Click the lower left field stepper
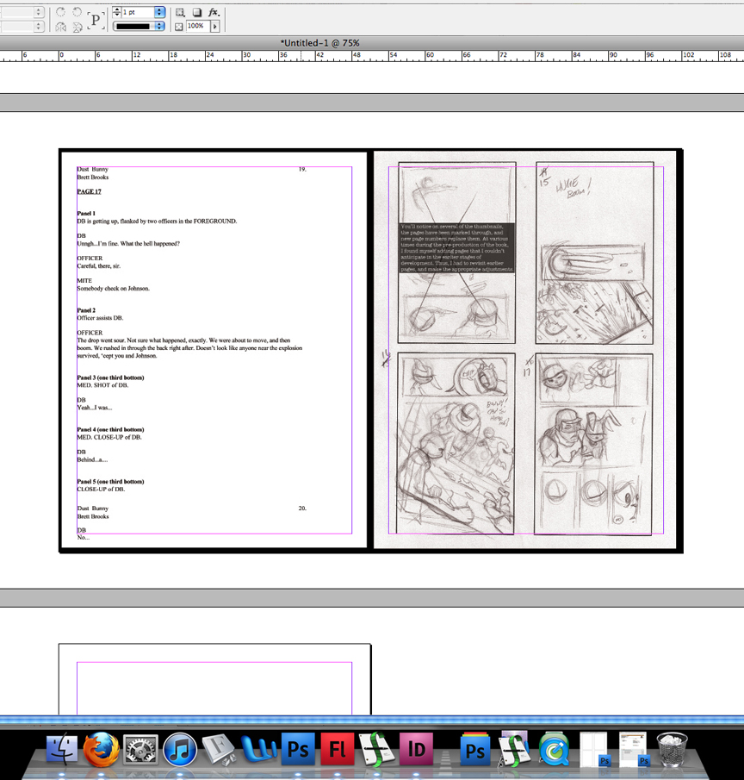Viewport: 744px width, 780px height. click(39, 27)
